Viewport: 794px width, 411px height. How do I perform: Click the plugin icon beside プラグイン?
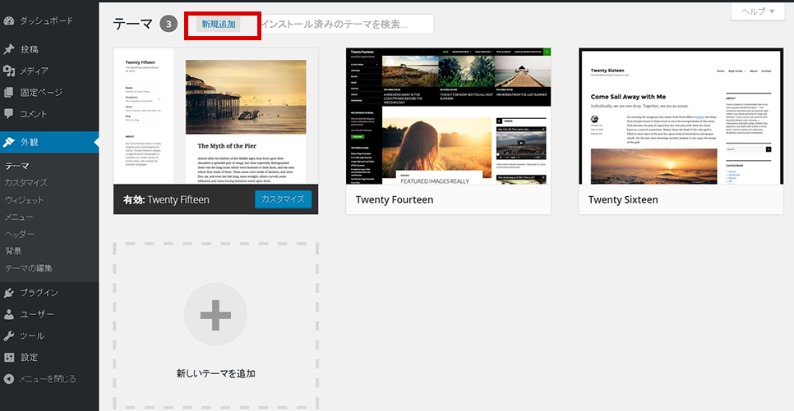[9, 293]
